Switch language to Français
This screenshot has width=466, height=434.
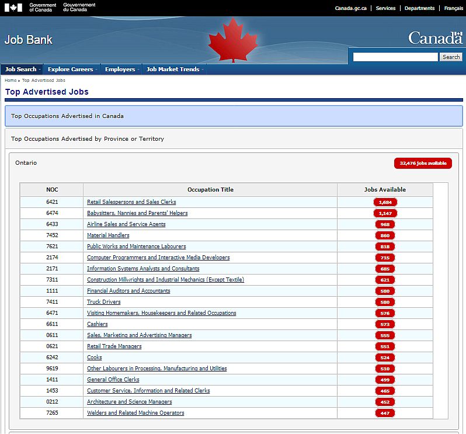[454, 8]
